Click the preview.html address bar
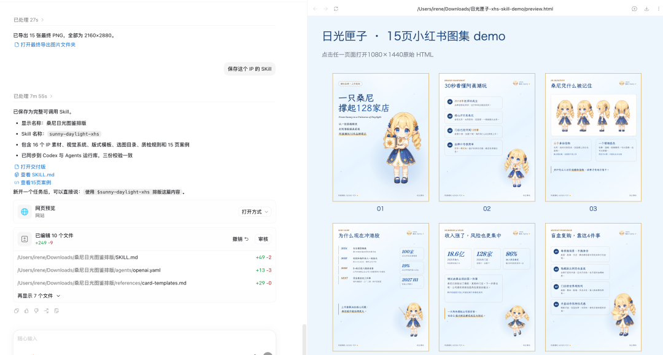The width and height of the screenshot is (663, 355). click(485, 9)
